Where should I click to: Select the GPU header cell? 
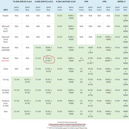point(5,10)
